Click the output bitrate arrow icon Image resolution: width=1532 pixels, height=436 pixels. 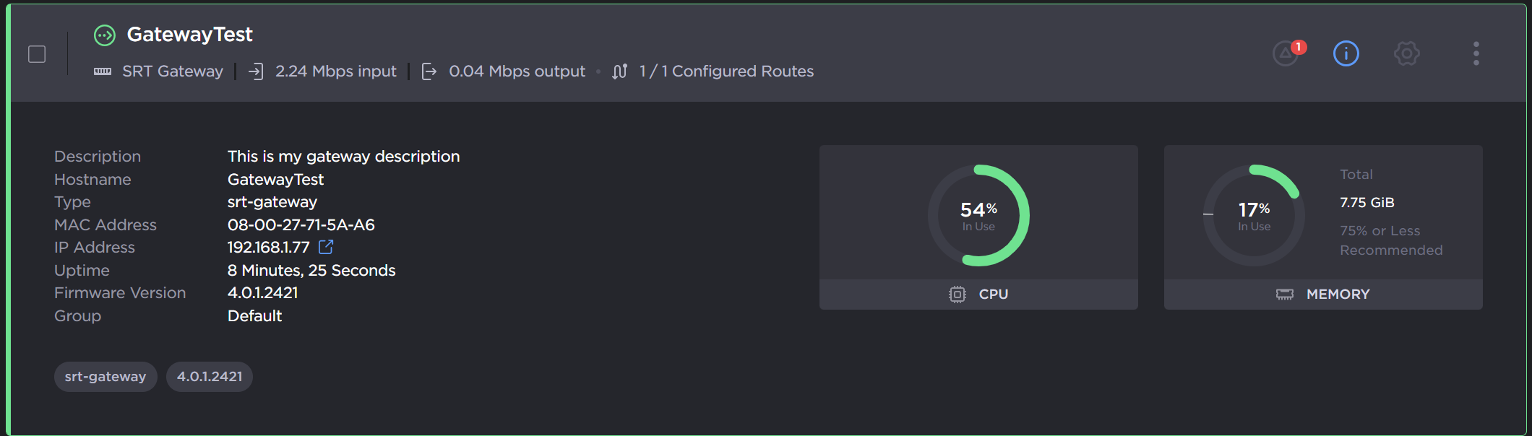429,71
